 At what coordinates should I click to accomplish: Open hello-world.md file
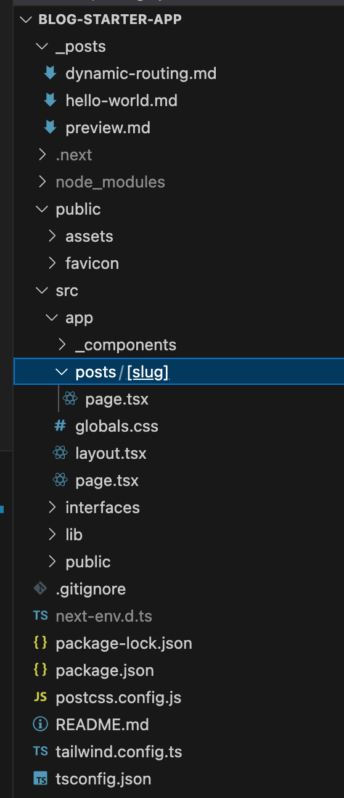tap(121, 101)
